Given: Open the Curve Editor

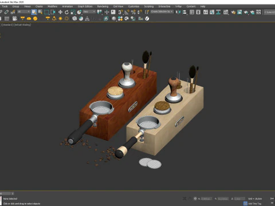Looking at the screenshot, I should (212, 12).
